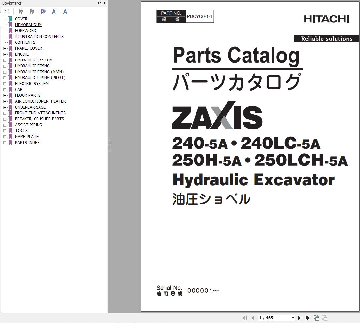
Task: Click the find current bookmark icon
Action: [x=43, y=11]
